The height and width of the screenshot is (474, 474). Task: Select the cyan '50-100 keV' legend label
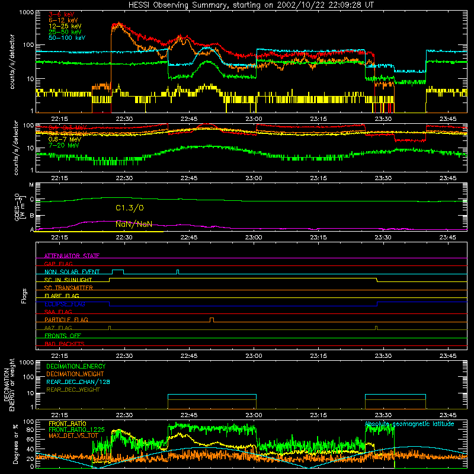tap(67, 38)
